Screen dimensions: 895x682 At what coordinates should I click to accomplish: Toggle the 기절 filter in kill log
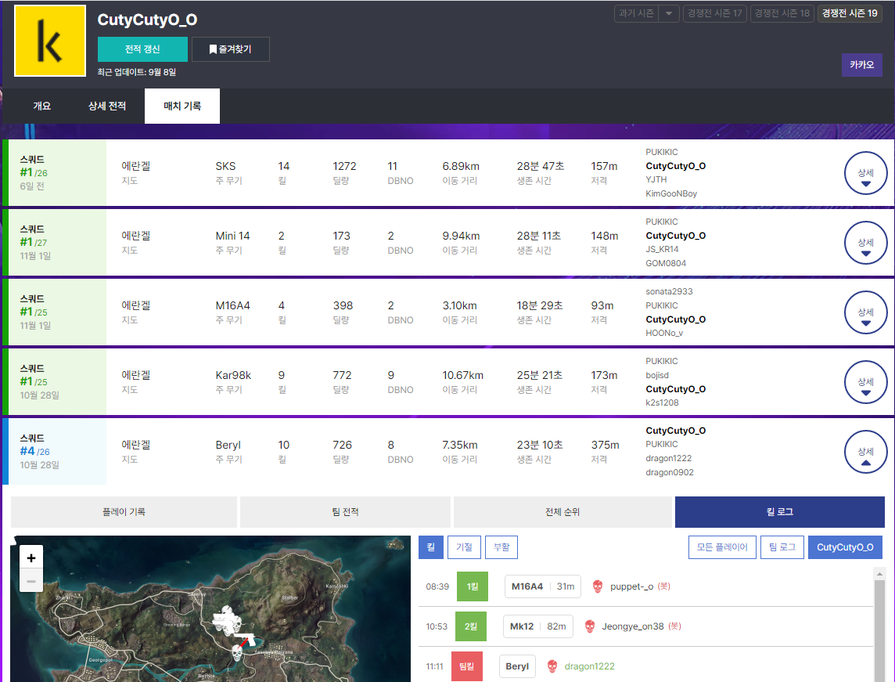pyautogui.click(x=463, y=547)
